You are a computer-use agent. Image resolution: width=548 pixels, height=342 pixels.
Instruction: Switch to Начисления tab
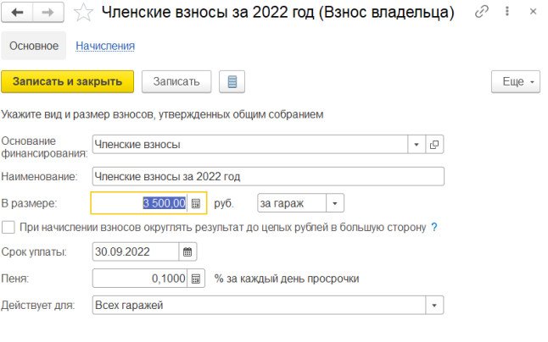click(x=105, y=46)
